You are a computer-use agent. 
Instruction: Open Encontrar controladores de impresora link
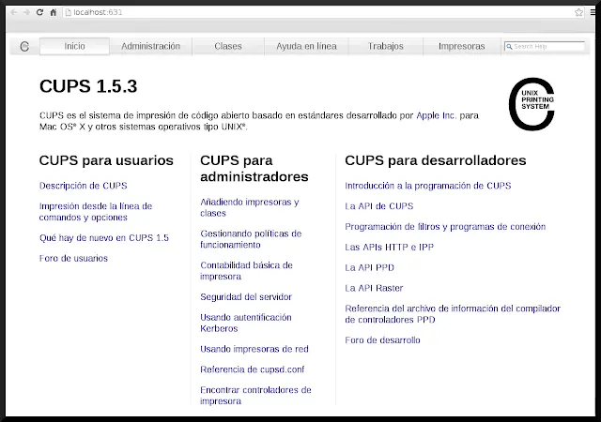coord(255,396)
